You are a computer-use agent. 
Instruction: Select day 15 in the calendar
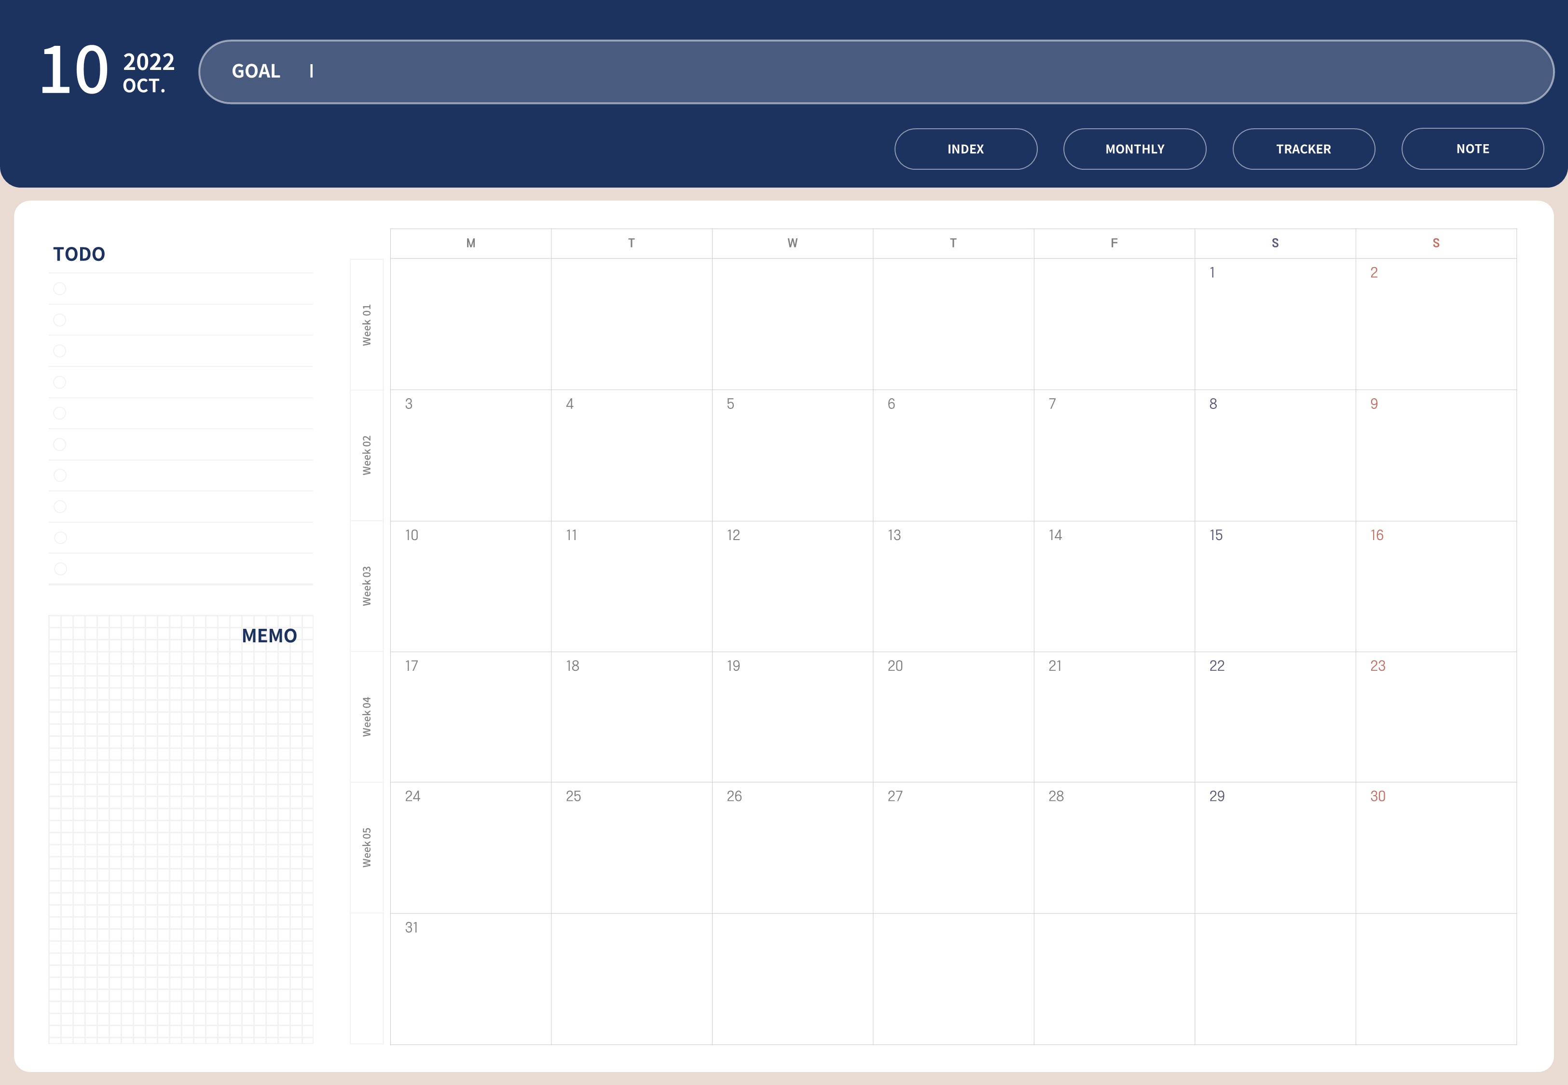pos(1275,587)
